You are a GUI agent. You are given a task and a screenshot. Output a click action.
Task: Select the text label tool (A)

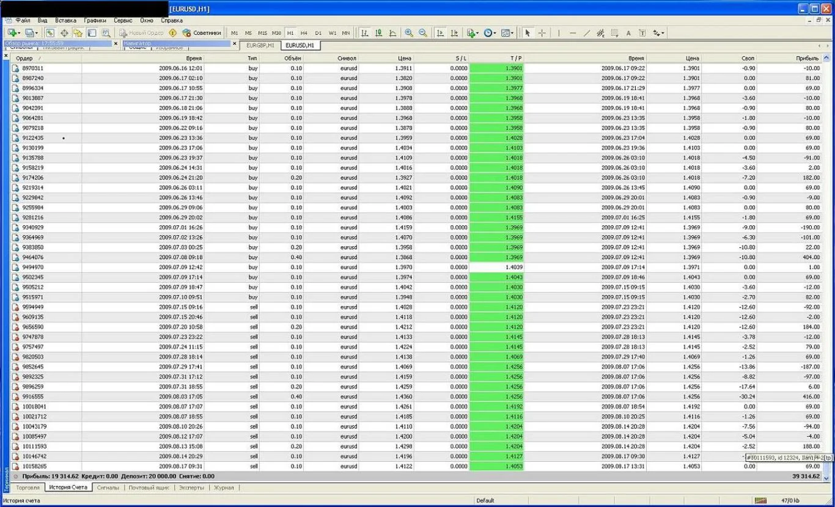point(628,33)
